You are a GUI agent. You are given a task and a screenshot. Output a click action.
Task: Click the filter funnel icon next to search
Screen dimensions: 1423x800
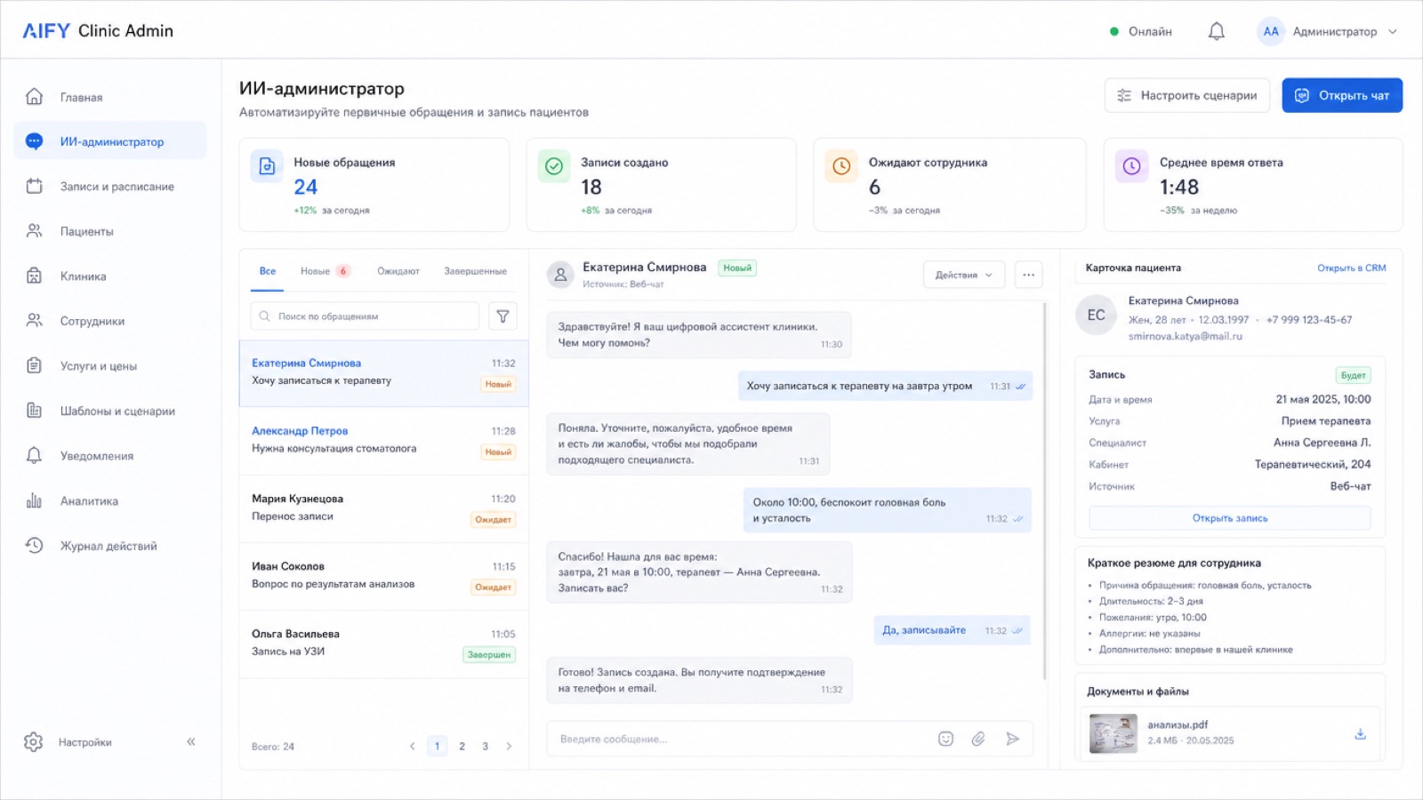click(x=502, y=316)
